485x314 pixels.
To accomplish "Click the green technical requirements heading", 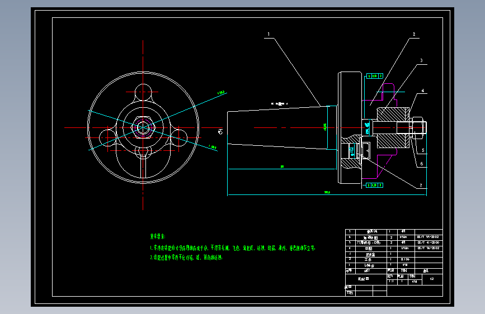I will [x=158, y=236].
